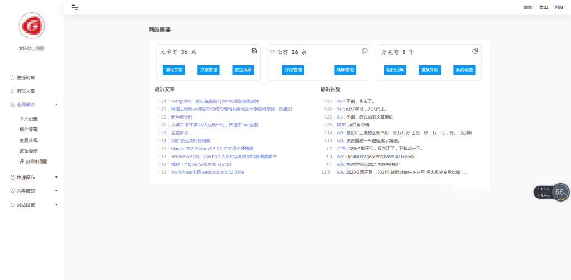Click the 网站概要 page heading
571x280 pixels.
159,30
